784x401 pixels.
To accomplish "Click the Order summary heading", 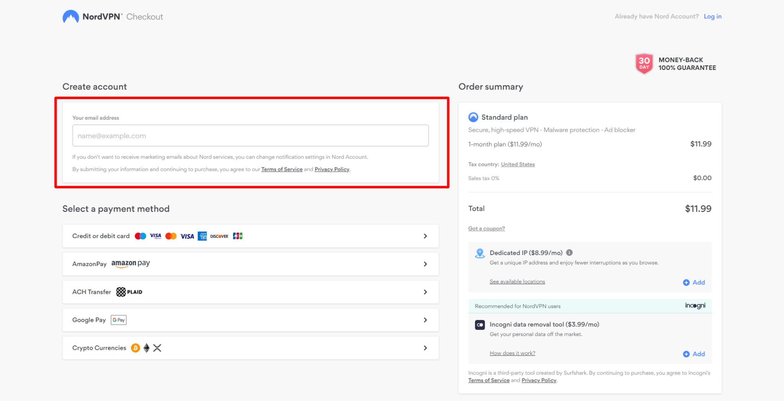I will pyautogui.click(x=491, y=87).
